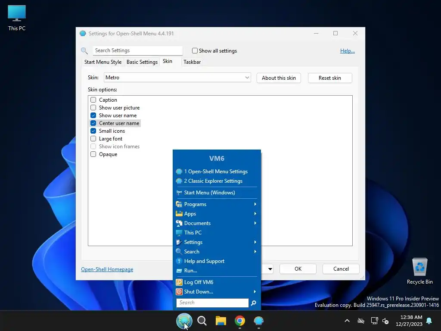Click the Programs folder icon in start menu
This screenshot has width=441, height=331.
coord(179,204)
